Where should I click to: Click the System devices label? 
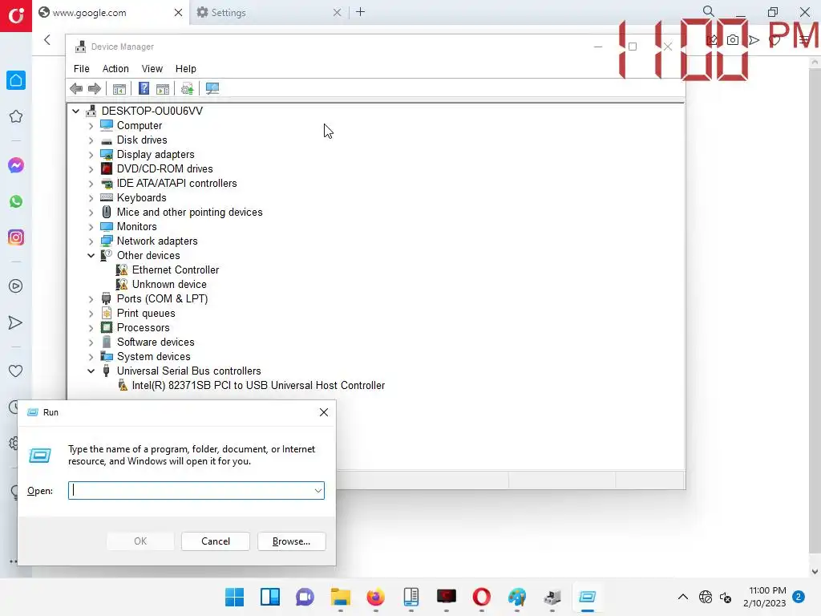click(x=153, y=357)
